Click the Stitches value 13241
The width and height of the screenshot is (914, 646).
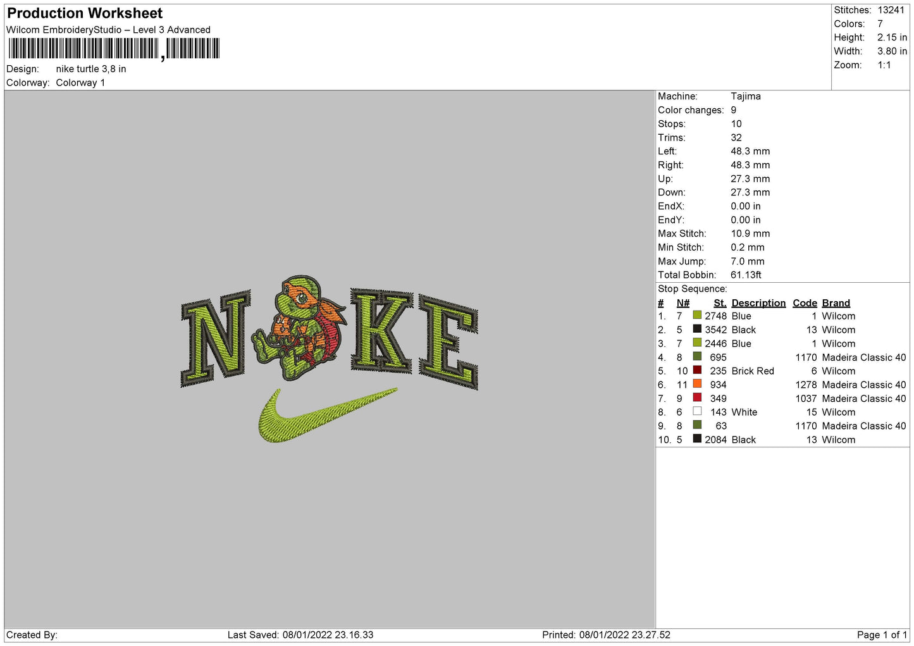891,10
